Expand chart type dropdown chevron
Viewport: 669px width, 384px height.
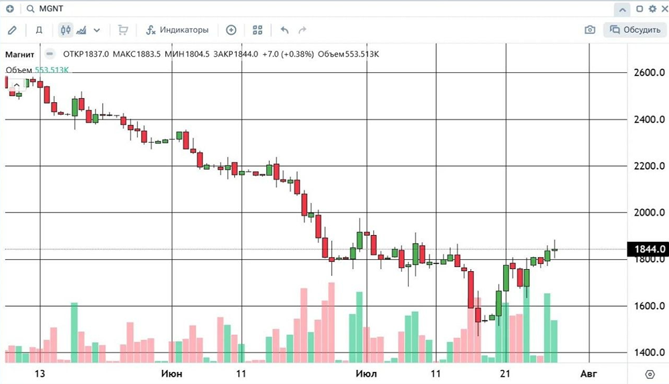pyautogui.click(x=97, y=30)
